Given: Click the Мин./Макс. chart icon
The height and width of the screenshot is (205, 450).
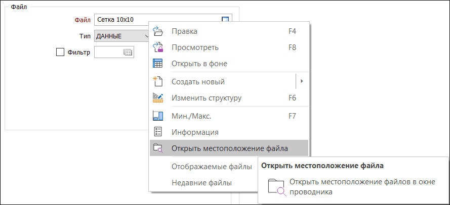Looking at the screenshot, I should coord(158,116).
